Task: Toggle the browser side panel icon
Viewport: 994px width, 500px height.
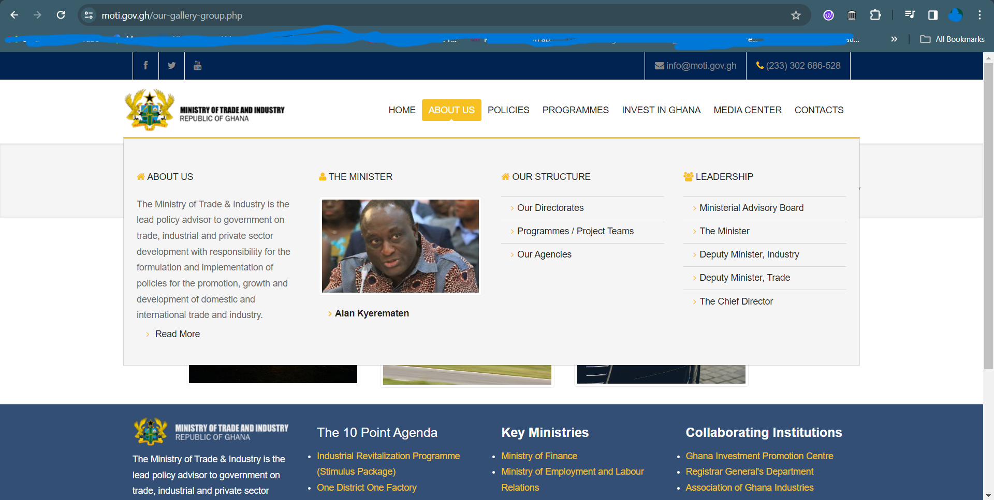Action: pos(932,15)
